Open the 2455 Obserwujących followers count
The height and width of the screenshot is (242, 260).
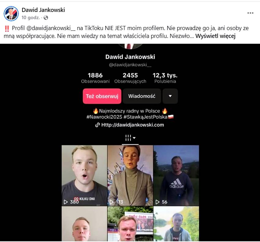[130, 78]
